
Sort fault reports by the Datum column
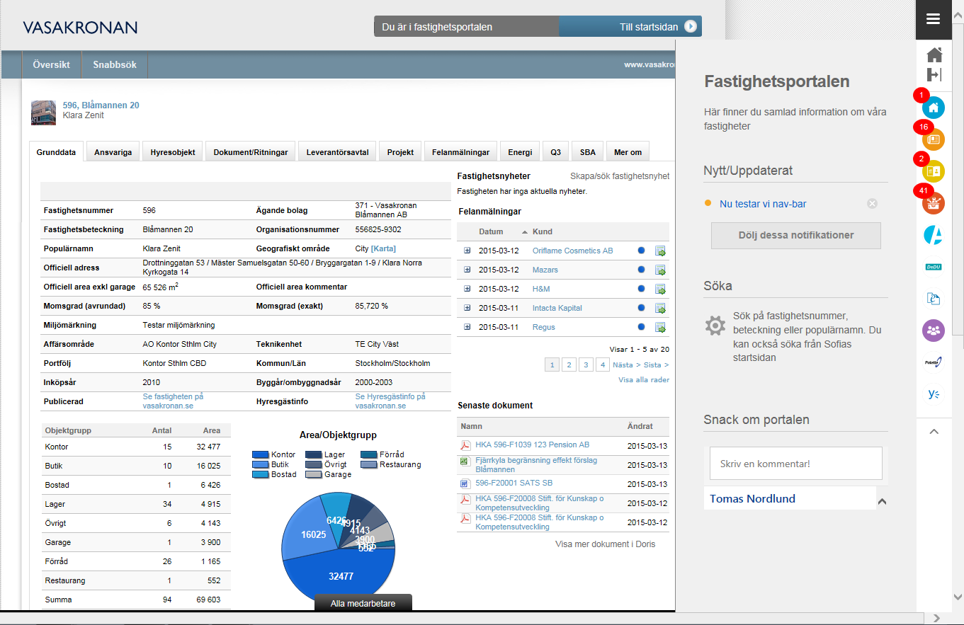[x=491, y=231]
